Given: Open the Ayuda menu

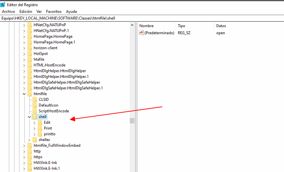Looking at the screenshot, I should (71, 12).
